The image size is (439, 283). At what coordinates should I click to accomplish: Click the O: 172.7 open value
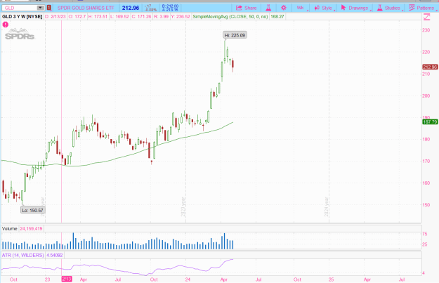(x=77, y=17)
